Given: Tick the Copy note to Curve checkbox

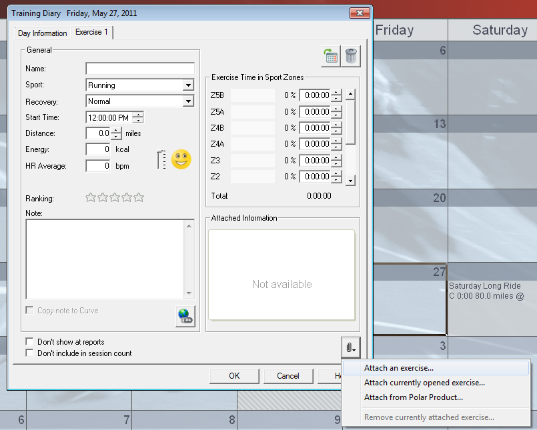Looking at the screenshot, I should click(30, 311).
